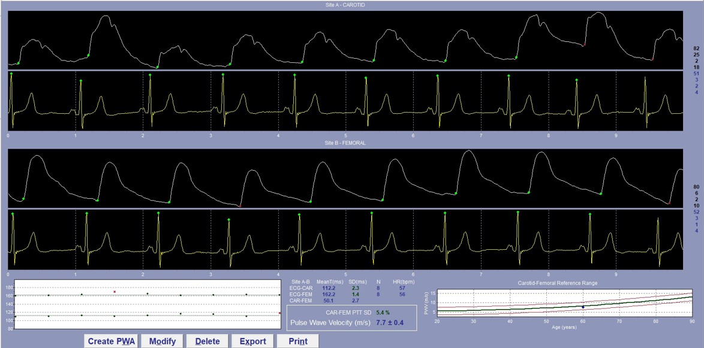This screenshot has height=348, width=704.
Task: Select the red point at scatter plot's right edge
Action: pos(279,313)
